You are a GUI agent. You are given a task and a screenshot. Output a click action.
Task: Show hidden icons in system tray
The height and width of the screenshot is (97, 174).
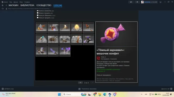pyautogui.click(x=142, y=94)
